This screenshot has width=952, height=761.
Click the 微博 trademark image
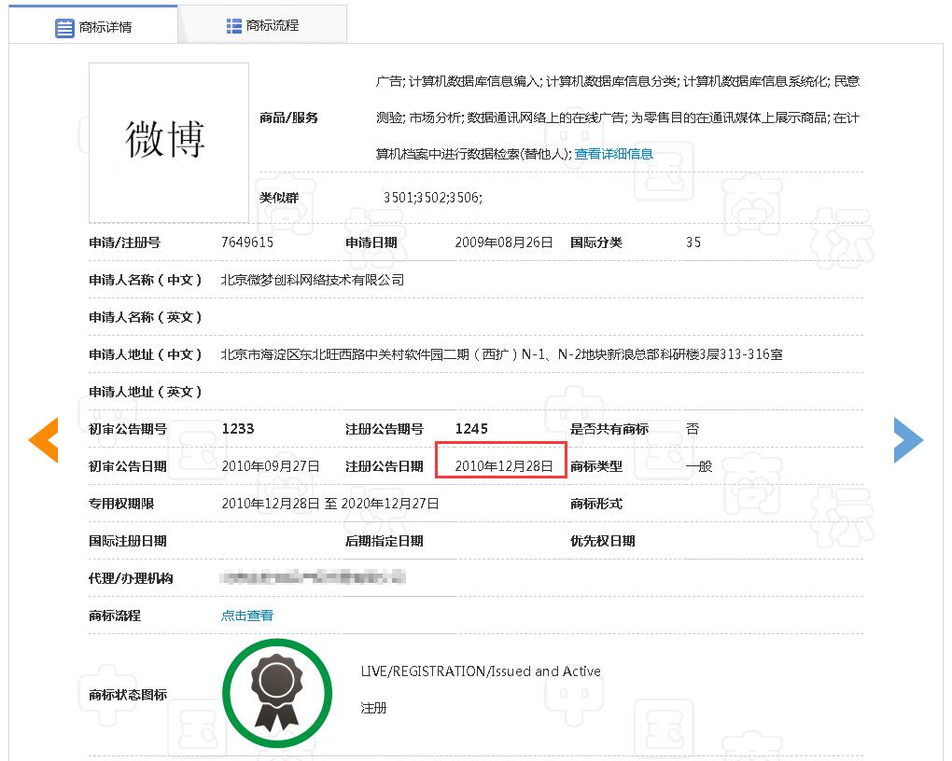coord(168,142)
